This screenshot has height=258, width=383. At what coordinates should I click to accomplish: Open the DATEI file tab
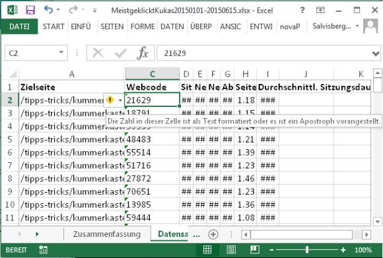[x=19, y=26]
